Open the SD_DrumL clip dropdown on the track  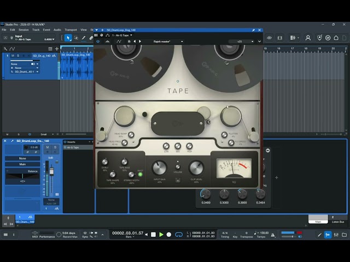point(24,72)
